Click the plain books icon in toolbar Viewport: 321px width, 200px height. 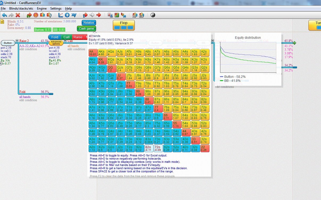click(42, 15)
